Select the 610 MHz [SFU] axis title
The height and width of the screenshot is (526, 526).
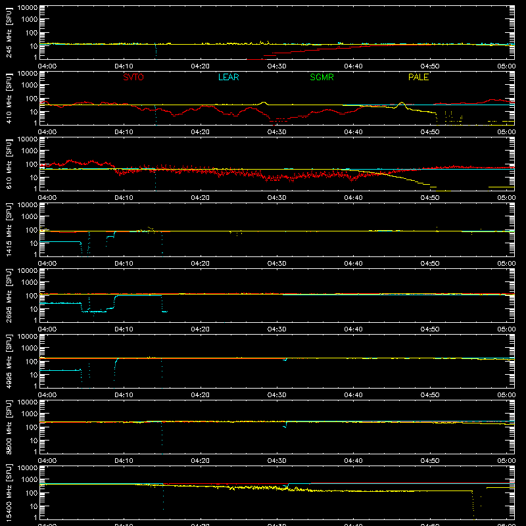pyautogui.click(x=9, y=164)
